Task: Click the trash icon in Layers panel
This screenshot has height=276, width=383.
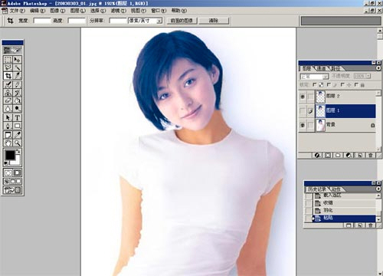Action: 371,155
